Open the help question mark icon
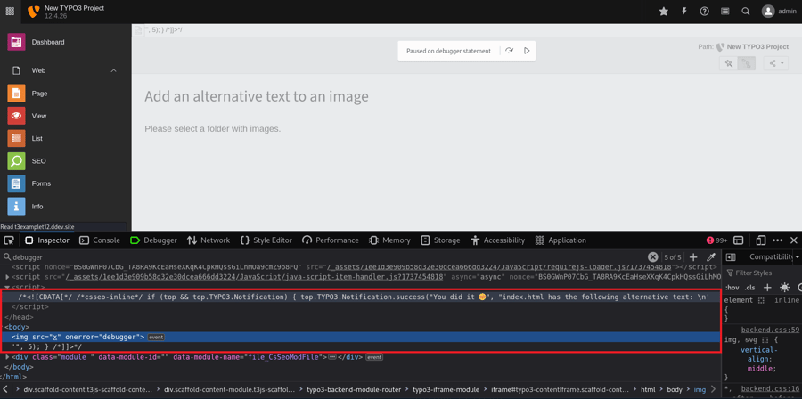The height and width of the screenshot is (399, 802). point(705,12)
